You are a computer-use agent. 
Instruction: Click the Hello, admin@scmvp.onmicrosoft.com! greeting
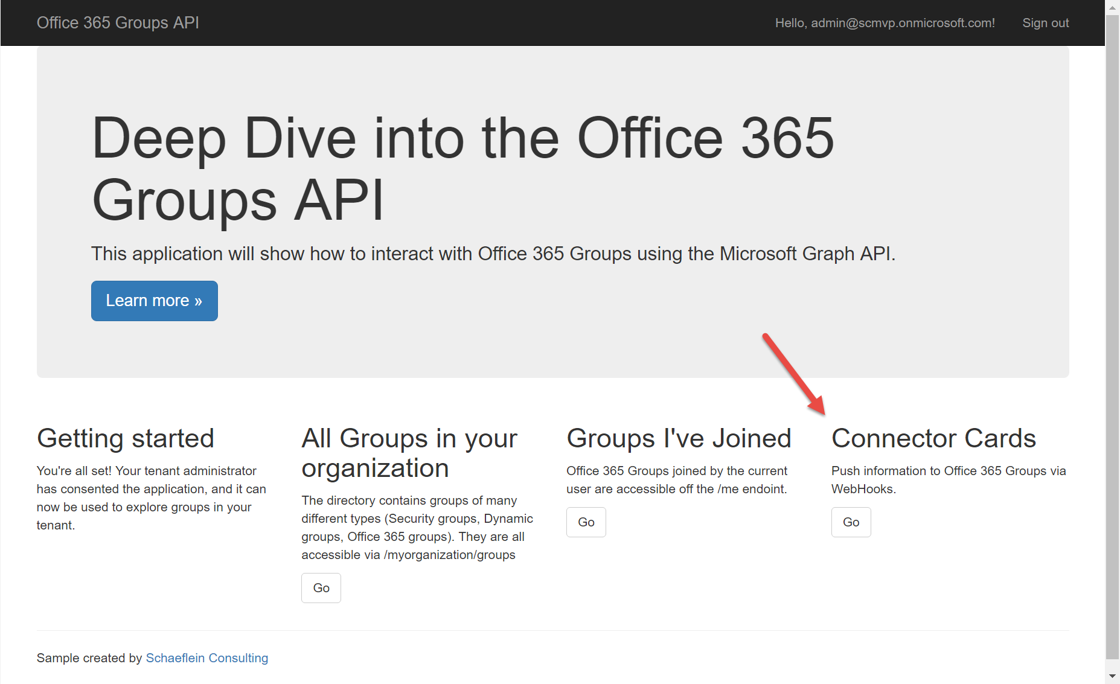[885, 23]
